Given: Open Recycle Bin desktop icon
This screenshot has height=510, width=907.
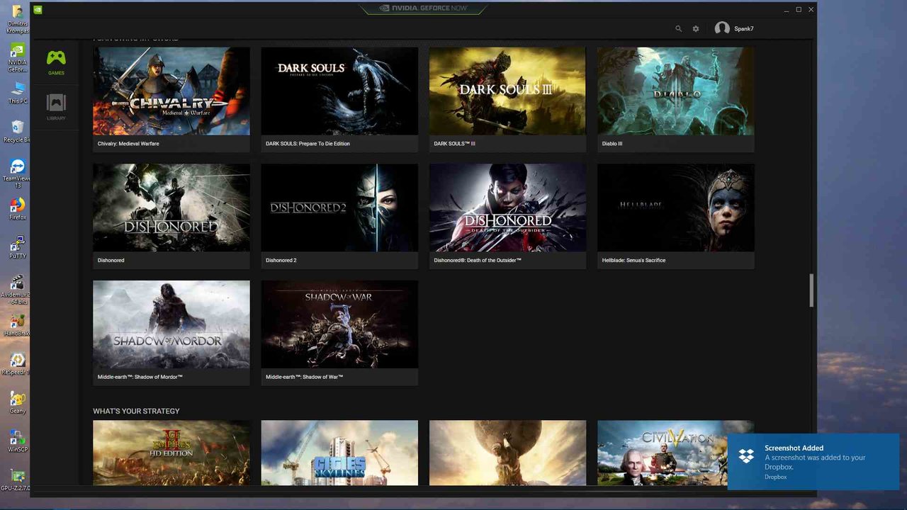Looking at the screenshot, I should point(17,131).
